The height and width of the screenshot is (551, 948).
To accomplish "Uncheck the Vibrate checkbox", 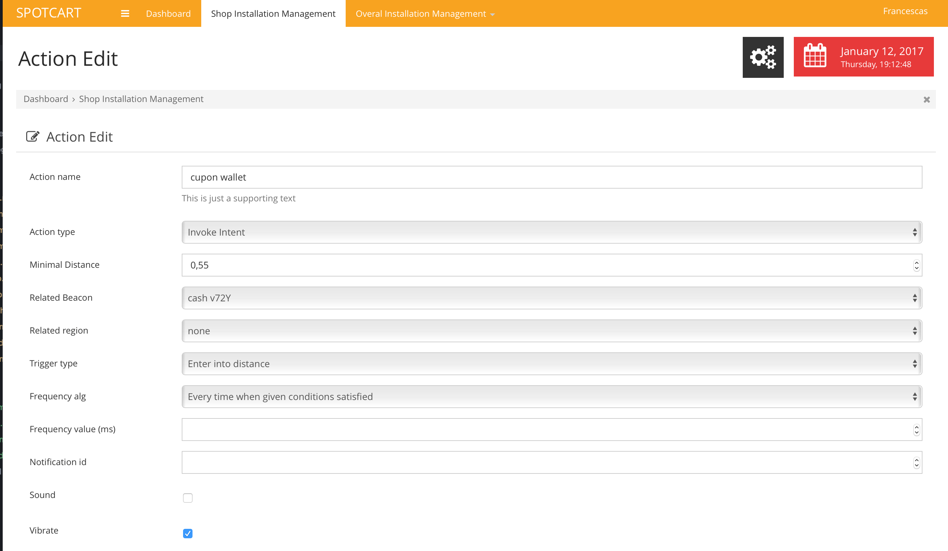I will [188, 533].
